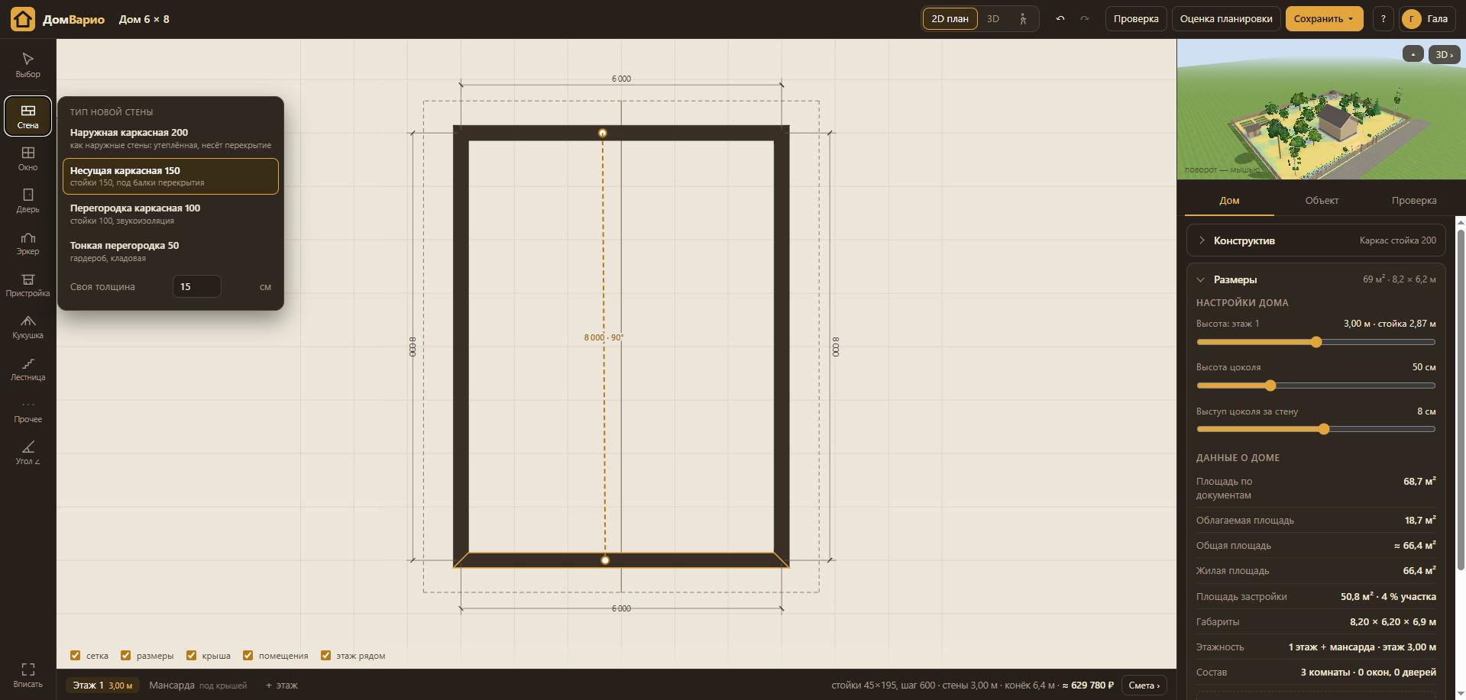Expand the Конструктив section
The height and width of the screenshot is (700, 1466).
click(x=1316, y=240)
